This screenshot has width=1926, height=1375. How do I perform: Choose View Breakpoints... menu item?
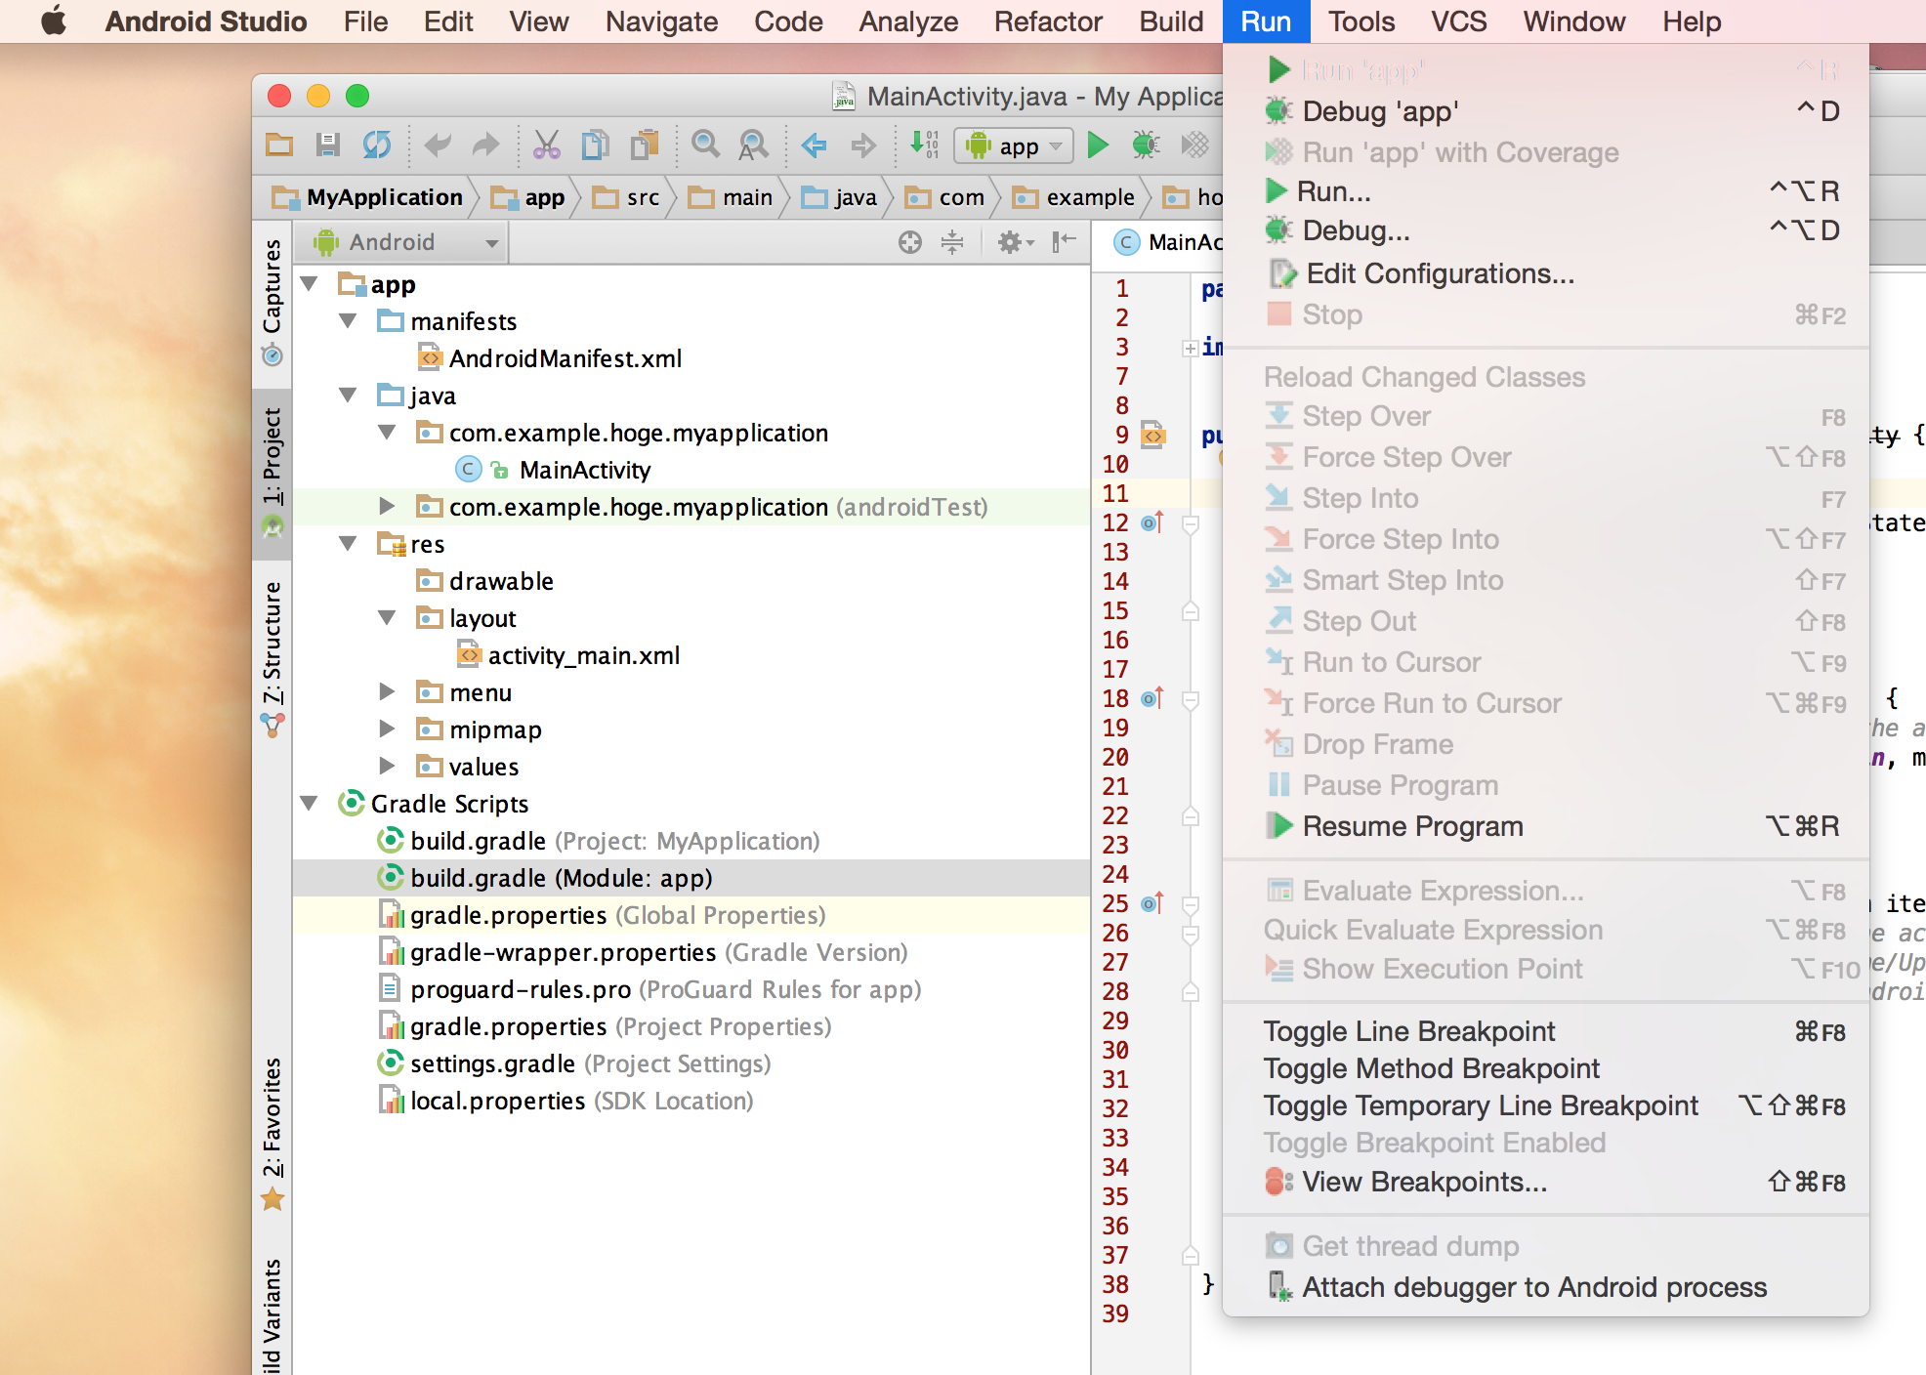point(1546,1182)
